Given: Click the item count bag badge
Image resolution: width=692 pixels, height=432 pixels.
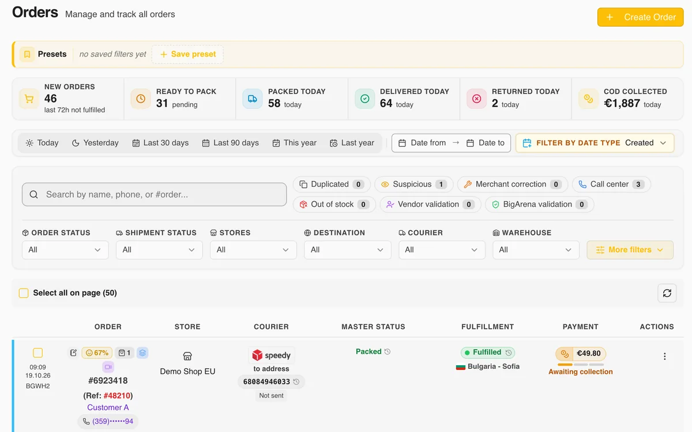Looking at the screenshot, I should (124, 353).
